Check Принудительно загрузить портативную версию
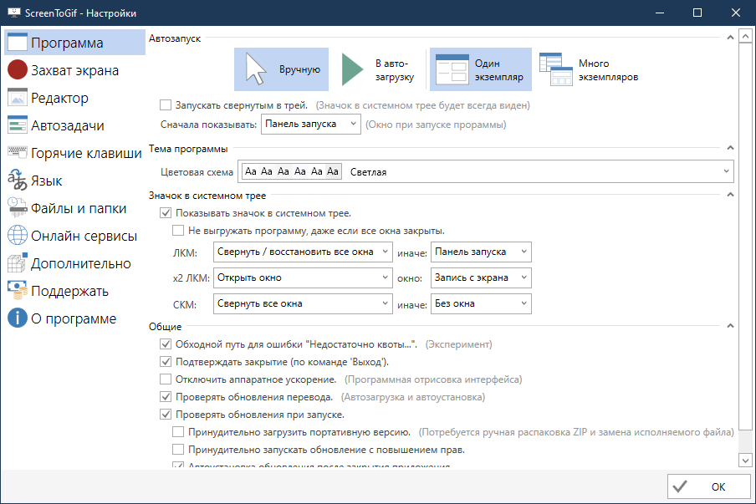Image resolution: width=756 pixels, height=504 pixels. click(178, 432)
